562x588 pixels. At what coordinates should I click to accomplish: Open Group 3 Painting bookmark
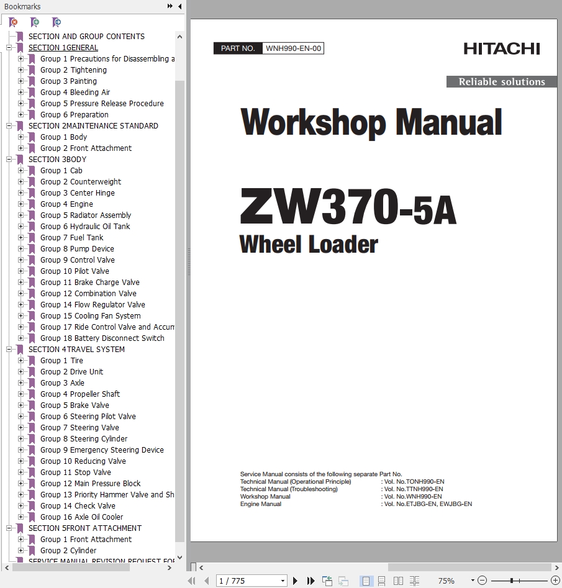[68, 81]
